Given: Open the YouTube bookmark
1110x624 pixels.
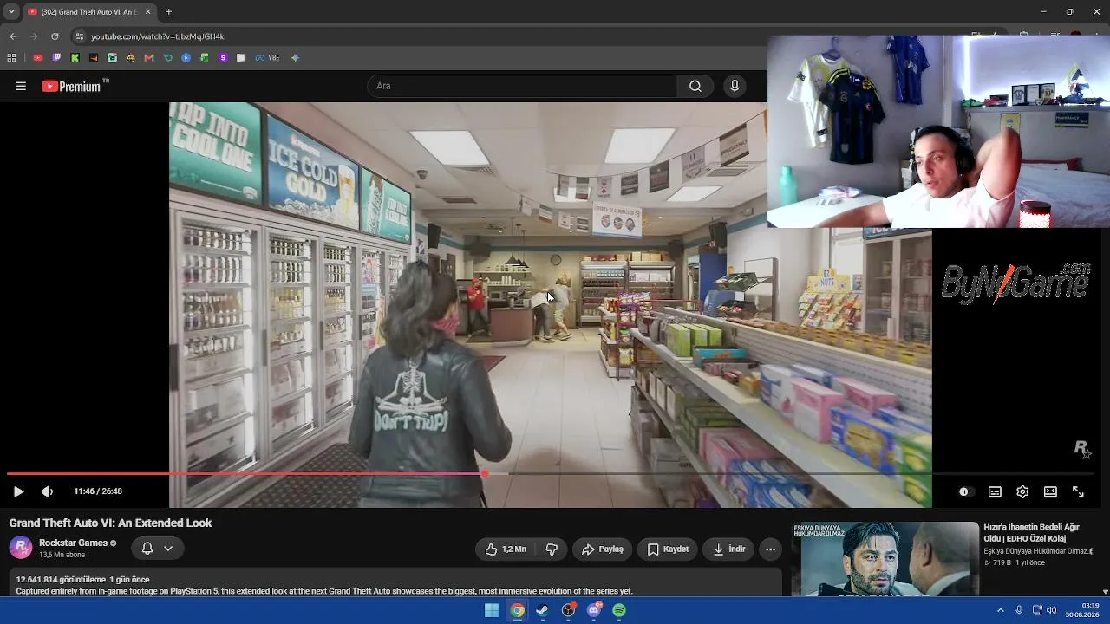Looking at the screenshot, I should 37,58.
